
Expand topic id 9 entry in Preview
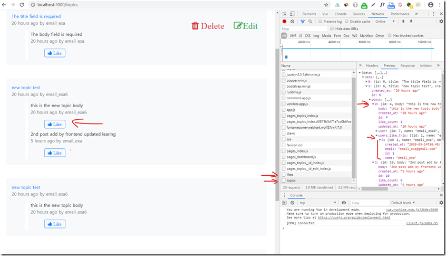366,82
